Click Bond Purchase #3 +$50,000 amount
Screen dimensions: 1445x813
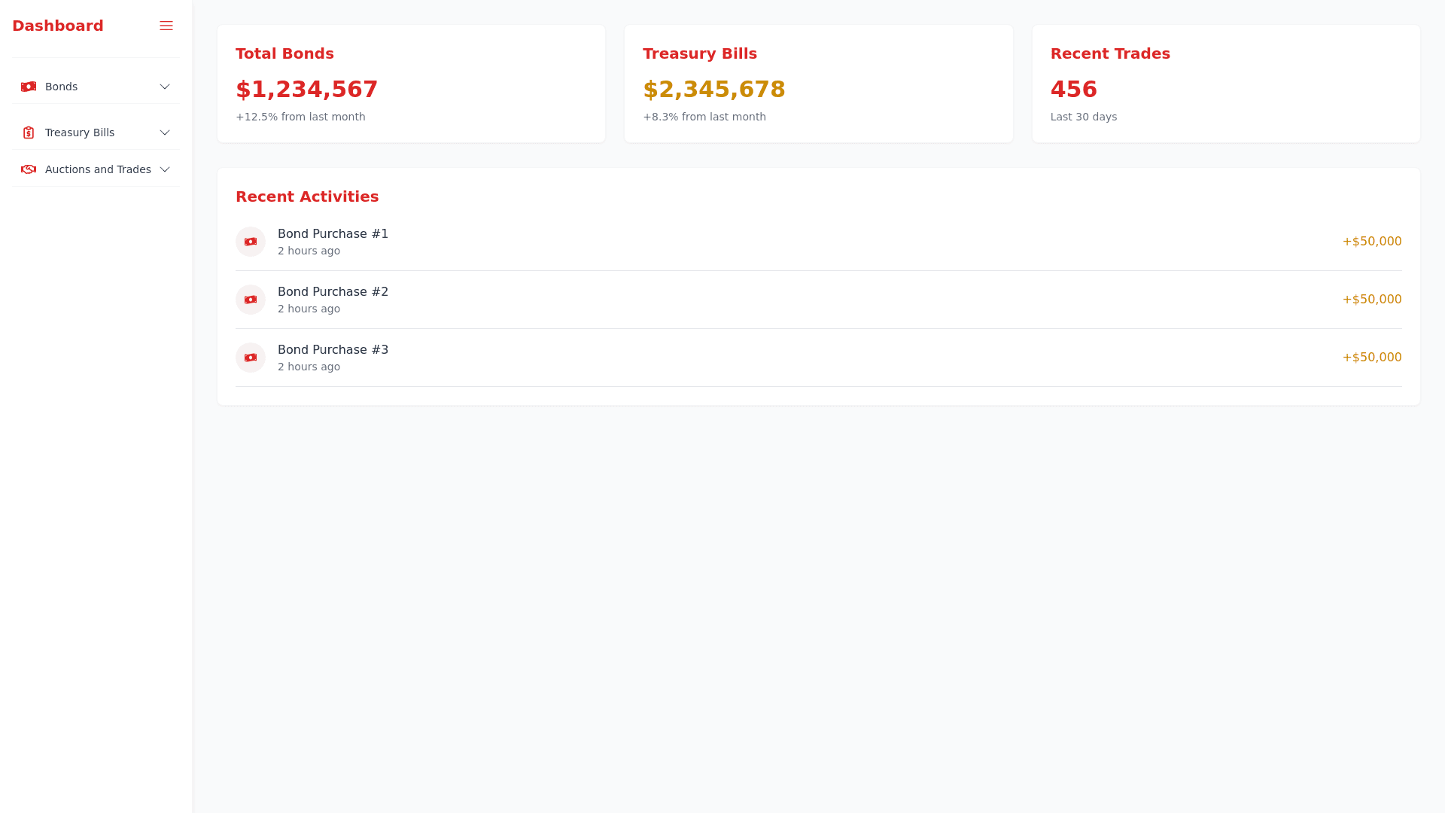click(x=1371, y=358)
